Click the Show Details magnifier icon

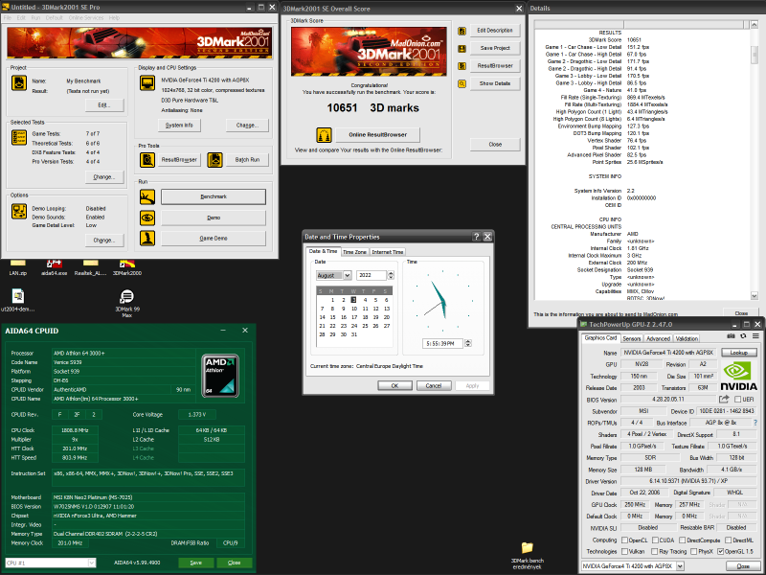pos(462,83)
